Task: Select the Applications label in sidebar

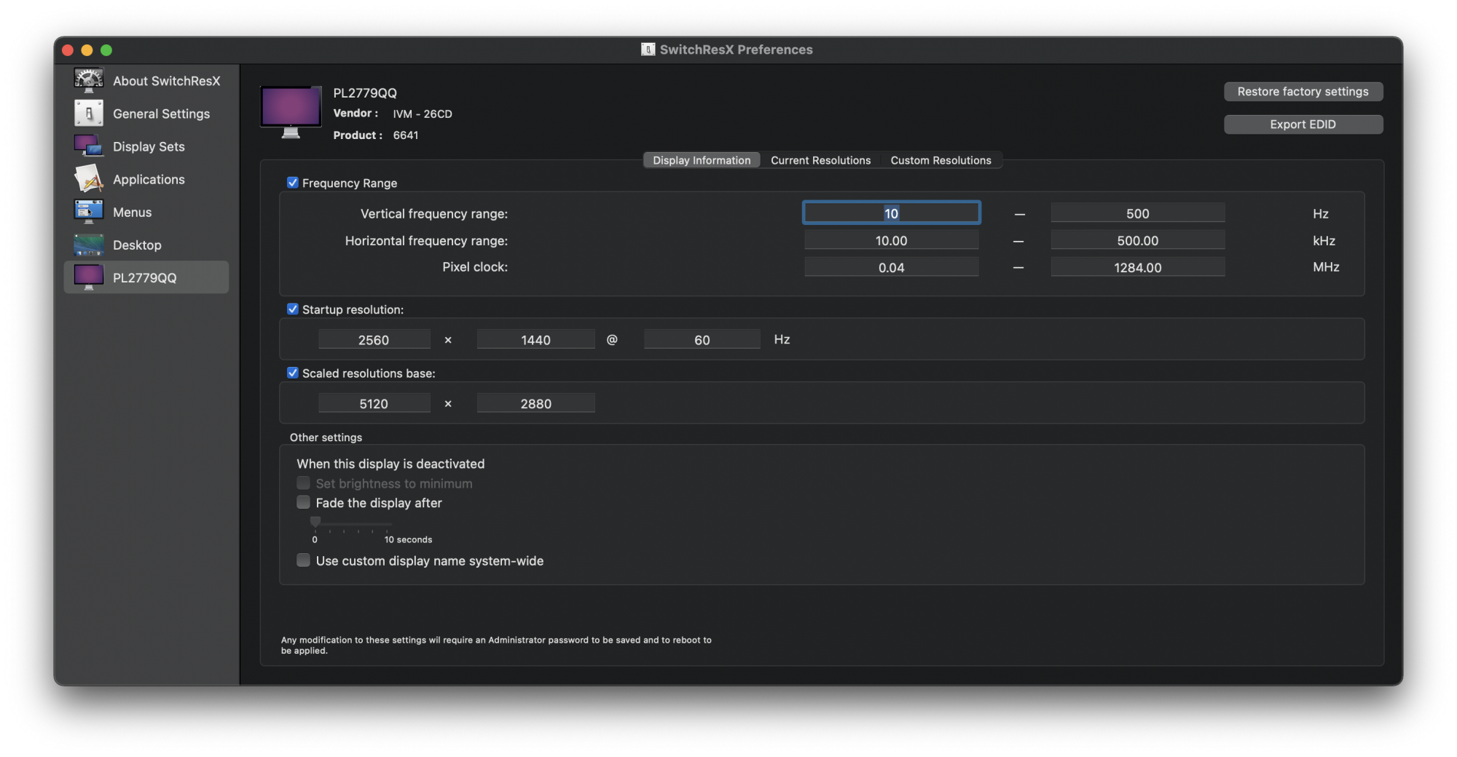Action: coord(149,179)
